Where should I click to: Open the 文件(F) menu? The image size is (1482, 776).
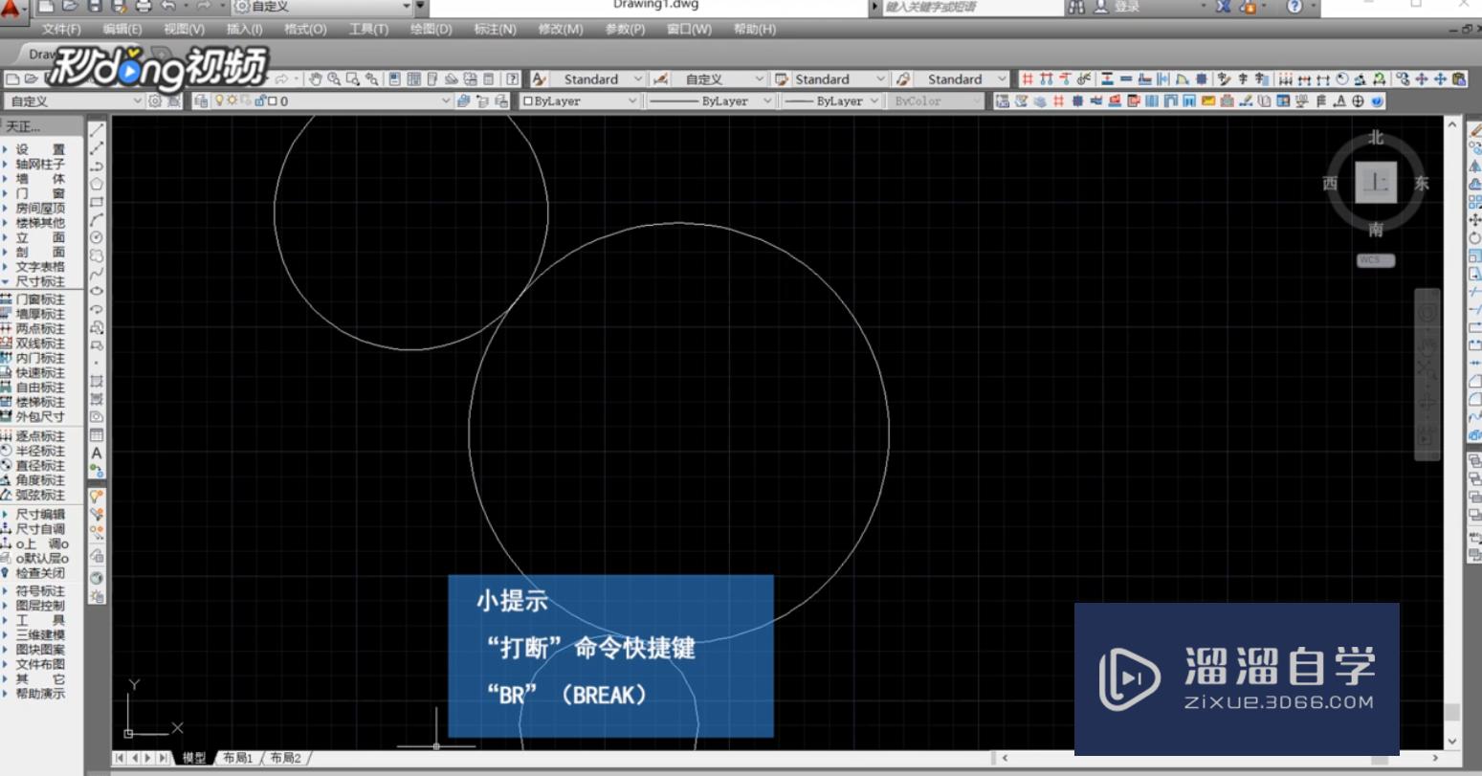pos(61,29)
